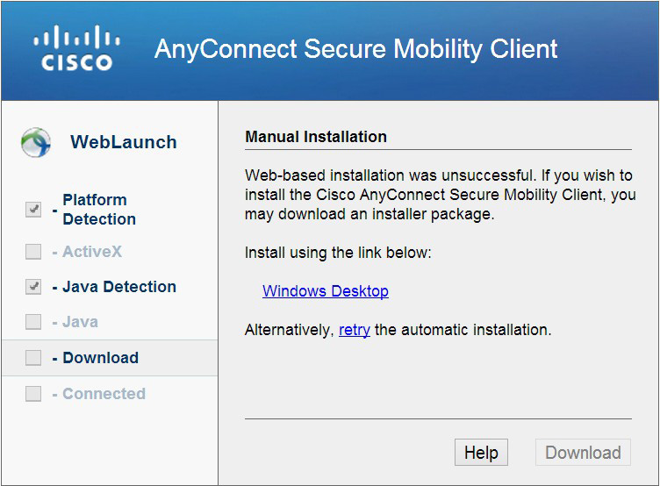
Task: Toggle the Platform Detection checkbox
Action: coord(33,210)
